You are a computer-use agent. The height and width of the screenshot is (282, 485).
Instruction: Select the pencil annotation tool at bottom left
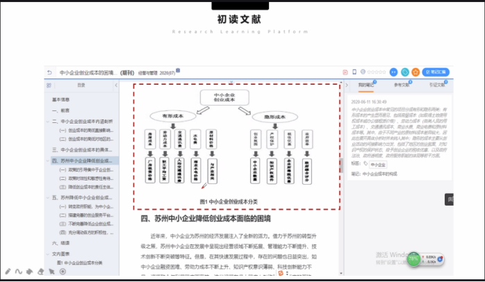point(8,271)
